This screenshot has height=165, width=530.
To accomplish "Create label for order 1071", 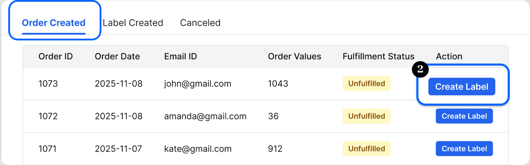I will point(464,149).
